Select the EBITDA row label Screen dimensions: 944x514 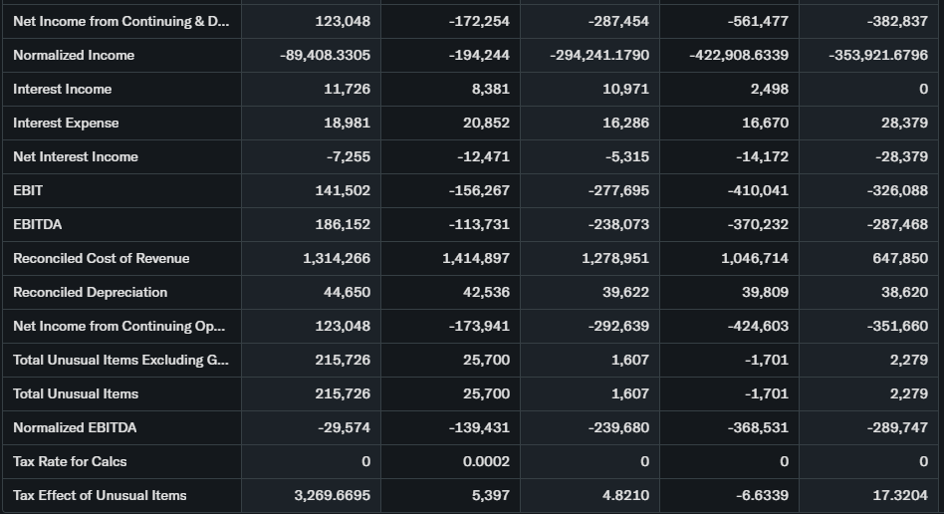click(x=37, y=224)
